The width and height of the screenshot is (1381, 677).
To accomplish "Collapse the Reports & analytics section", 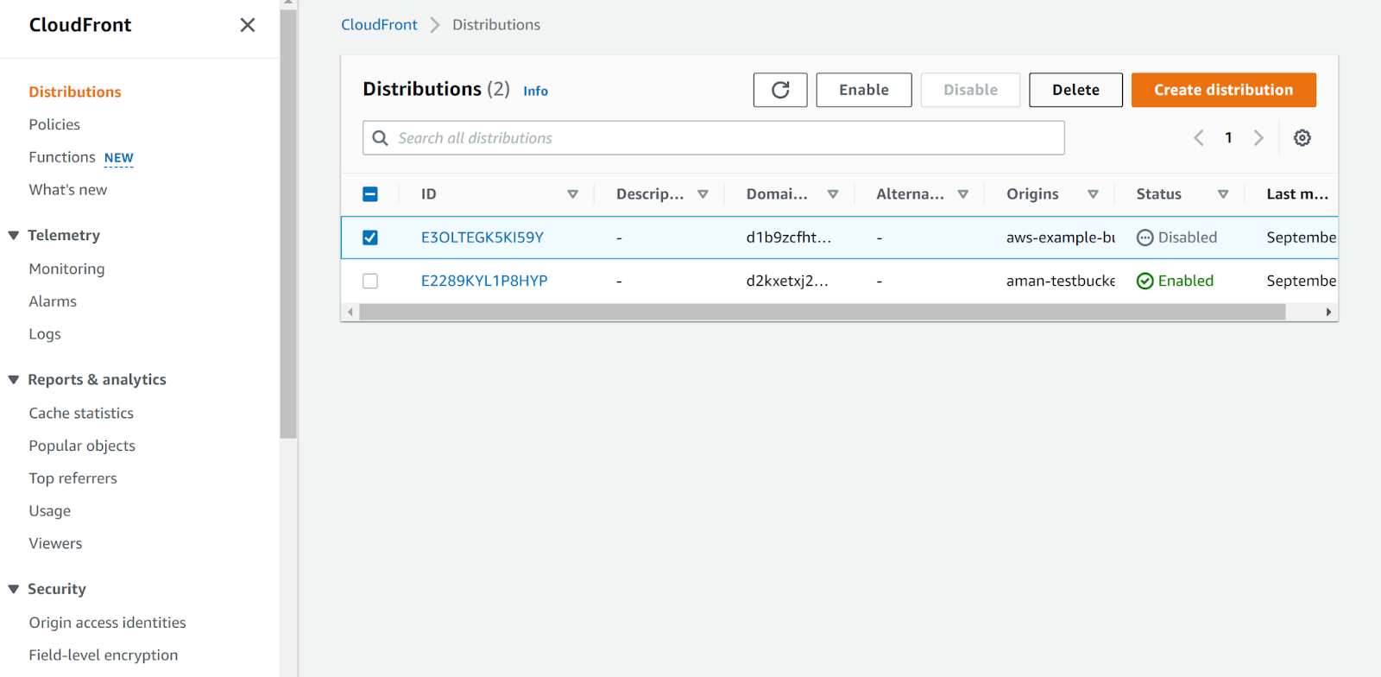I will point(14,380).
